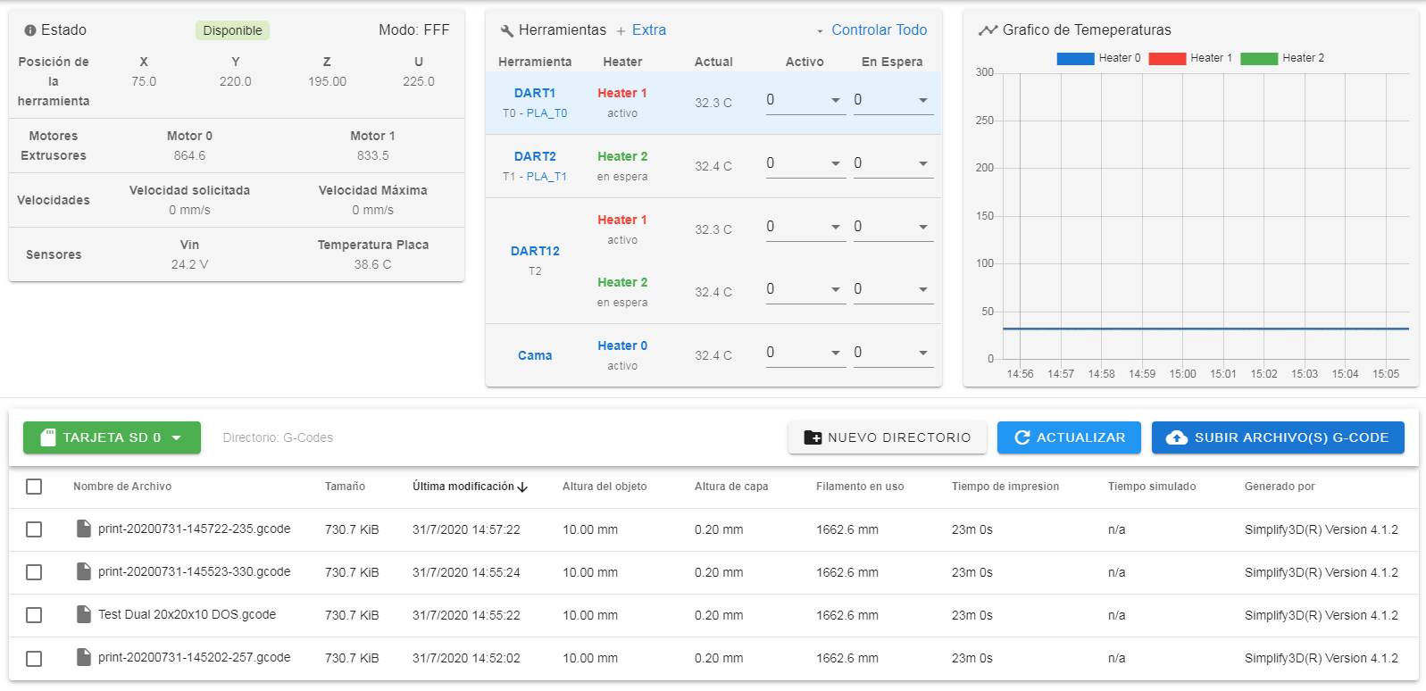Select the DART1 tool link

(535, 93)
